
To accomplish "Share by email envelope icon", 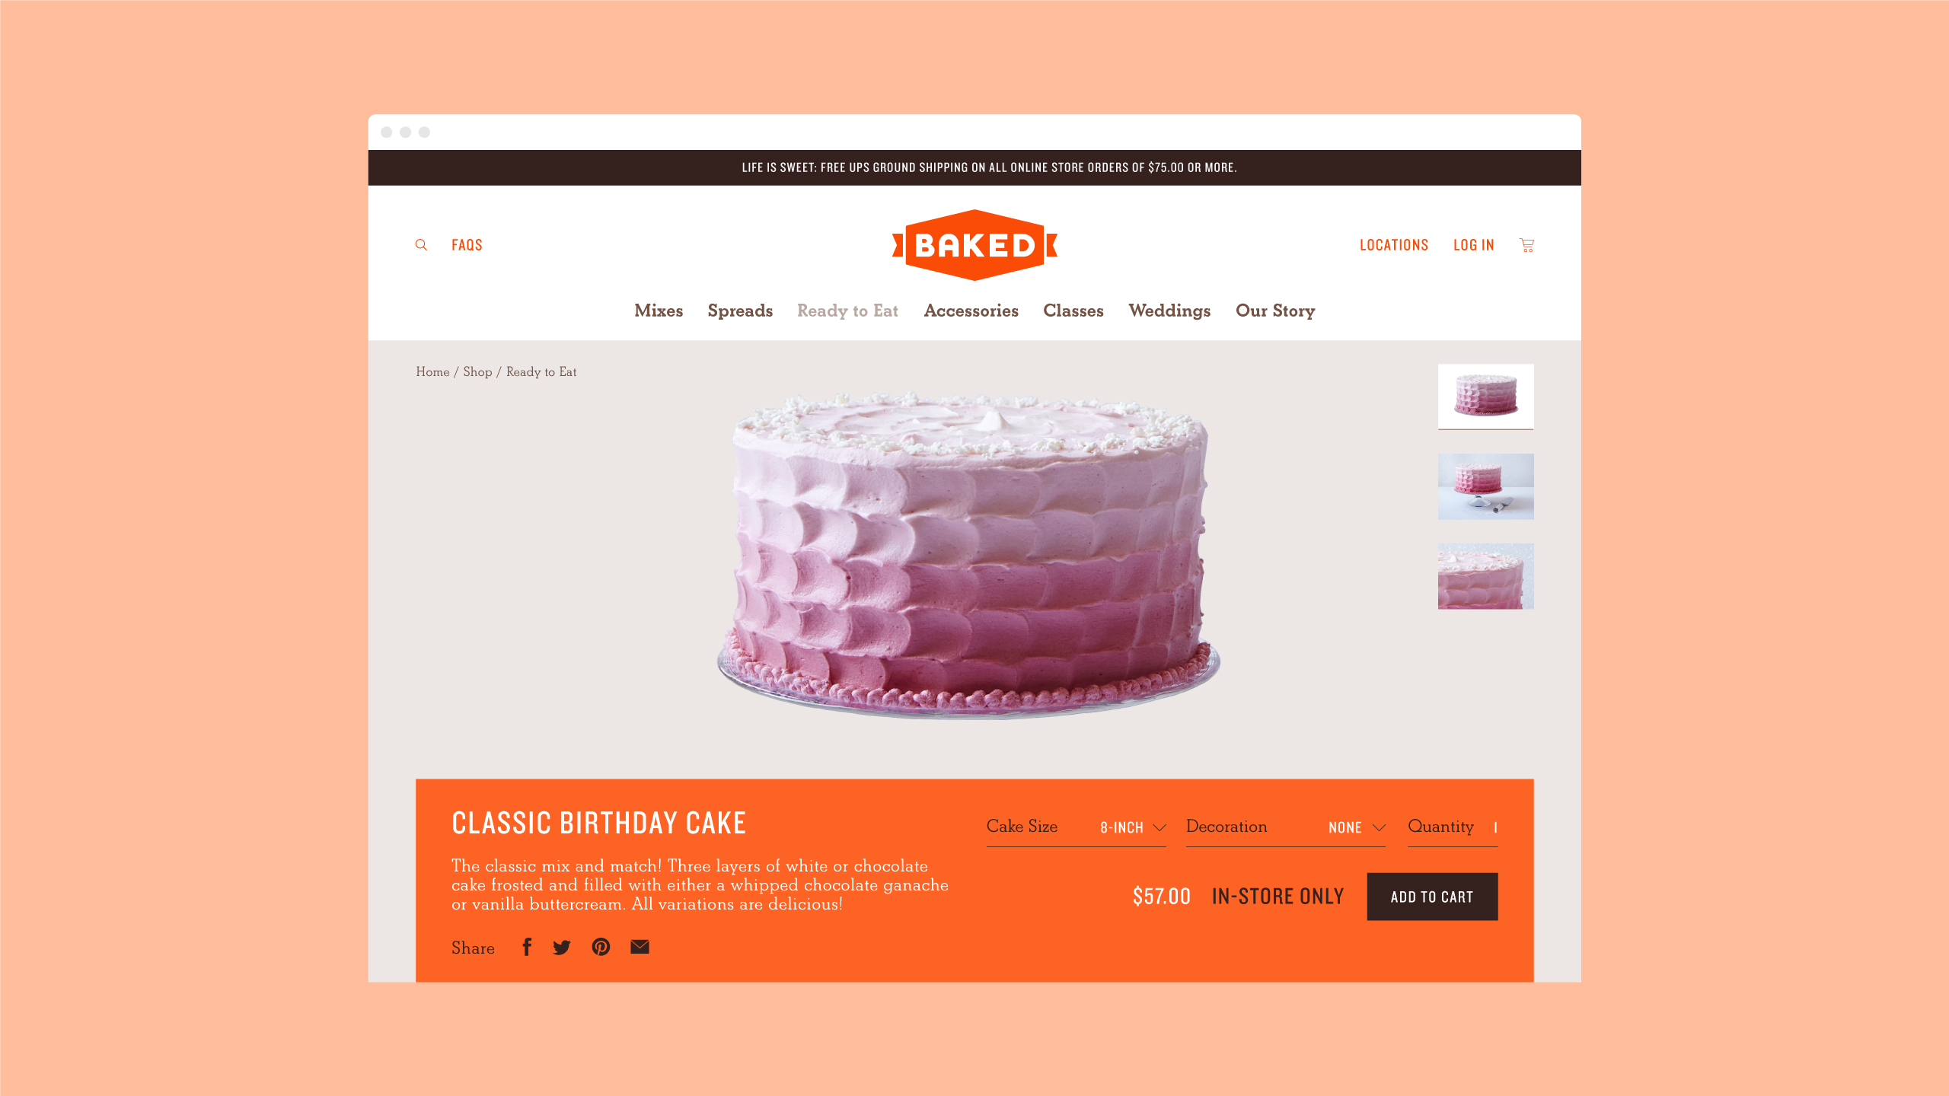I will 640,947.
